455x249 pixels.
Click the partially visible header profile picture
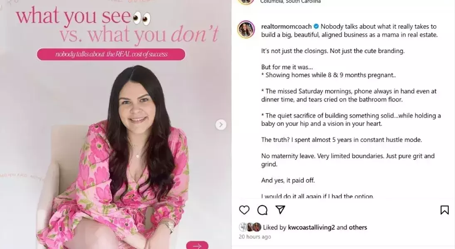coord(246,1)
